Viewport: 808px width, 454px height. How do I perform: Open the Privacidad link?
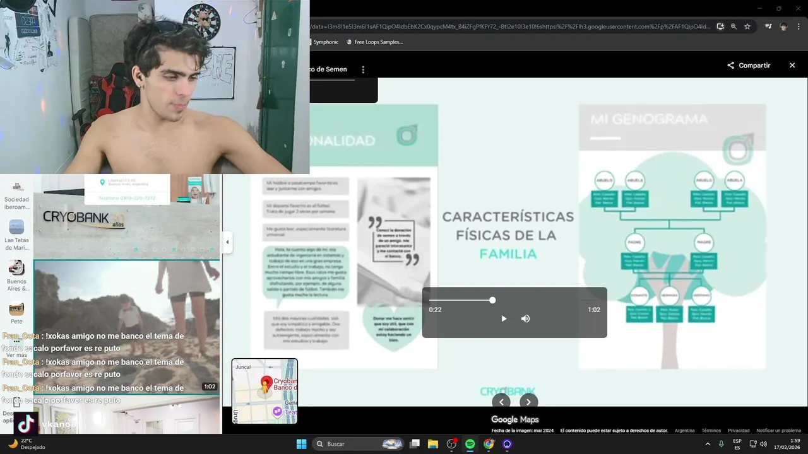739,431
